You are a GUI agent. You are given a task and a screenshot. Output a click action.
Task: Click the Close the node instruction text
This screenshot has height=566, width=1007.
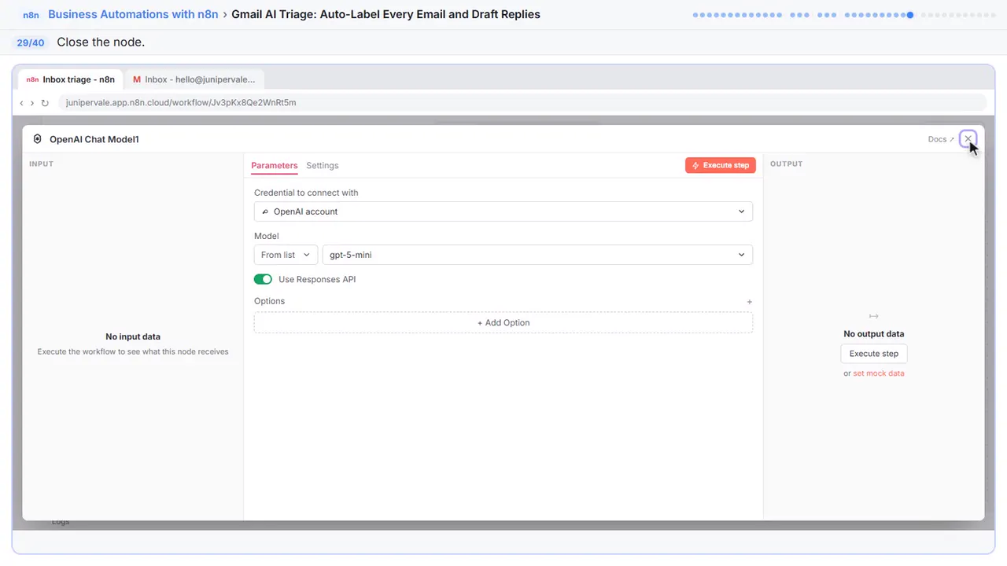[x=101, y=42]
